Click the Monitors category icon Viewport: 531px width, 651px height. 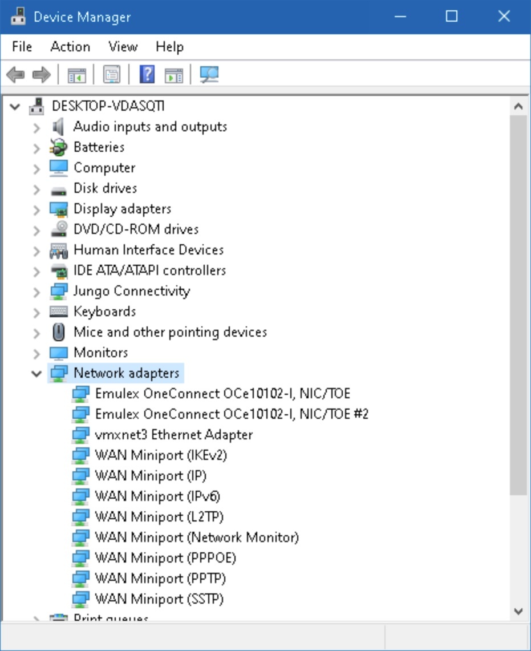pyautogui.click(x=59, y=353)
